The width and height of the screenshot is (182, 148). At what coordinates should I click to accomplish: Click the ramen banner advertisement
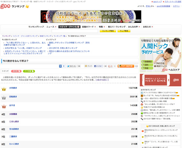point(91,17)
